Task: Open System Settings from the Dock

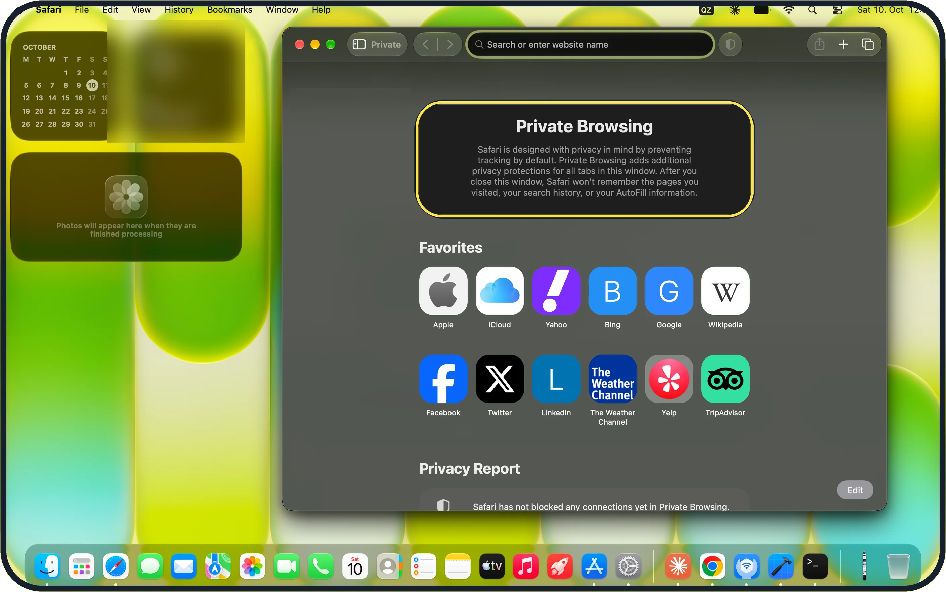Action: coord(628,566)
